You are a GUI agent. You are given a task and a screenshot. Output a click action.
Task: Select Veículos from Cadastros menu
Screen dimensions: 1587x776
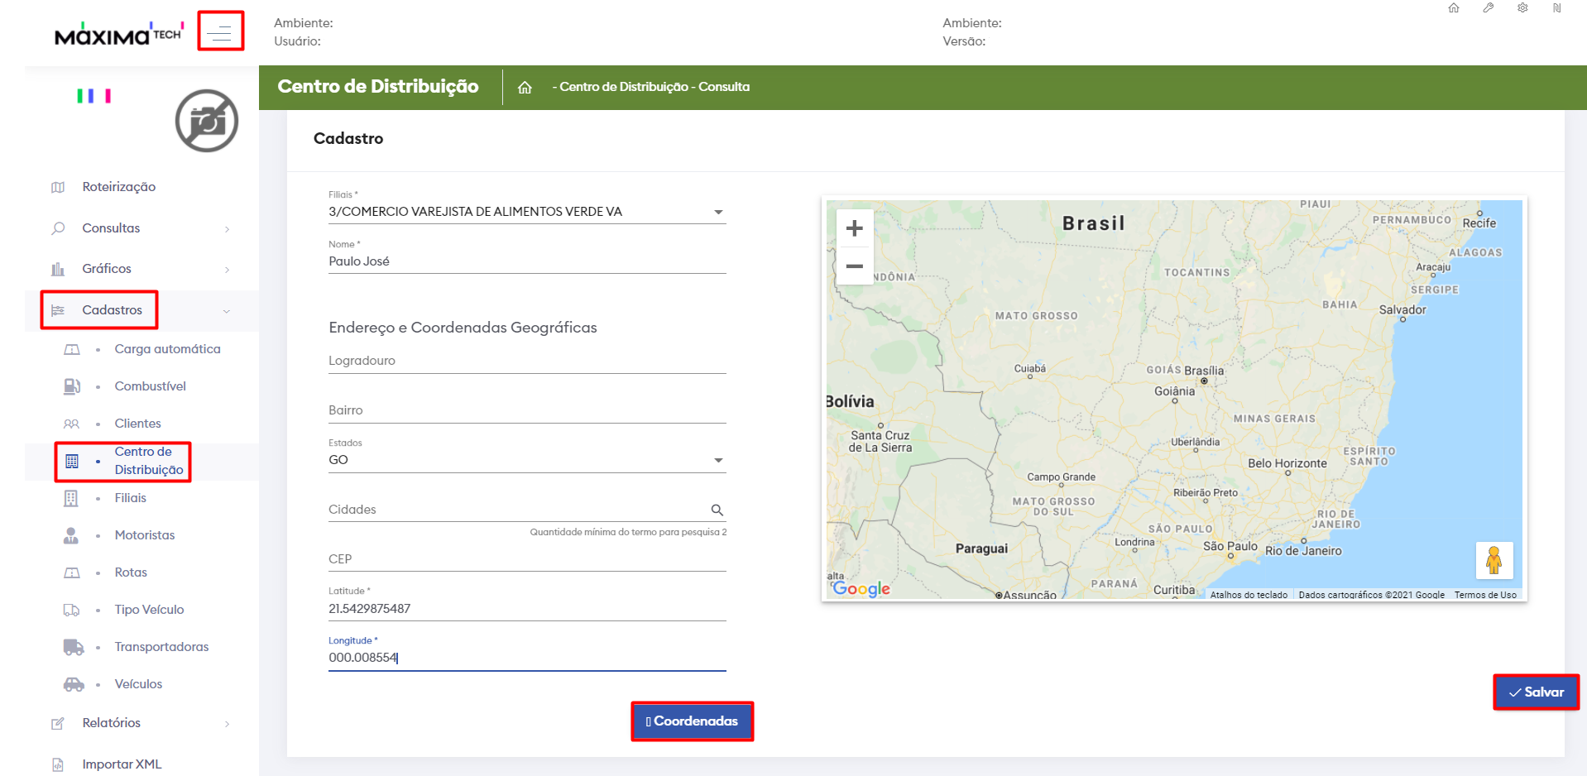coord(138,684)
